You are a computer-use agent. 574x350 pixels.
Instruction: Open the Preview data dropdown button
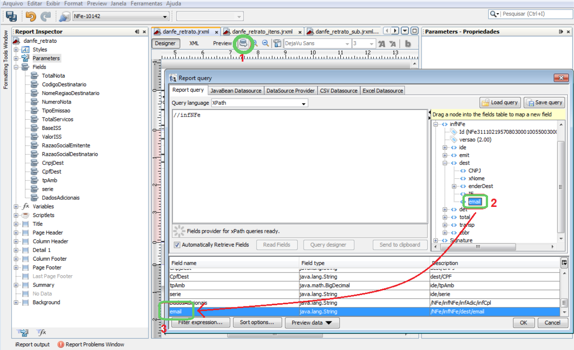[x=312, y=323]
